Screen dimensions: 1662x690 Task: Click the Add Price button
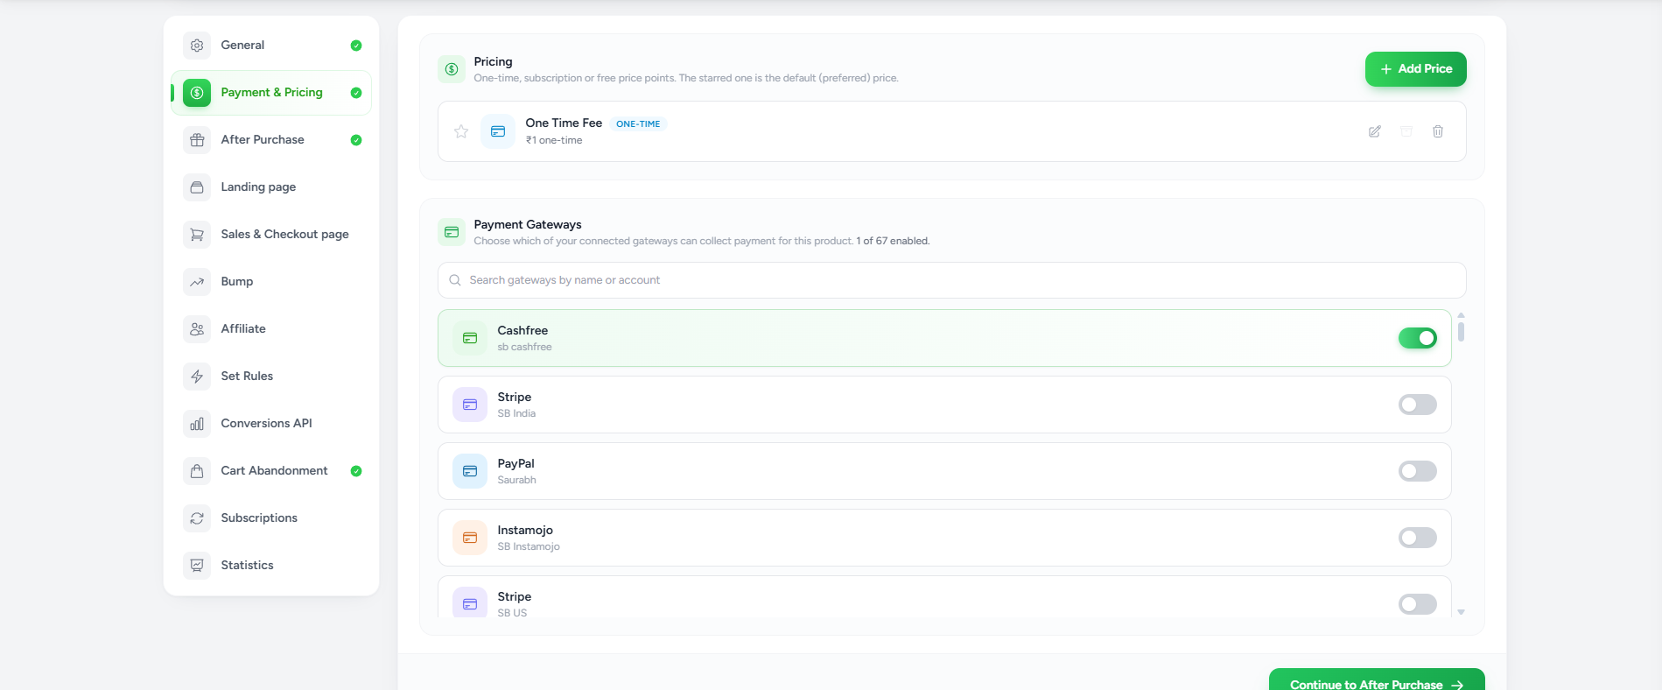point(1416,69)
